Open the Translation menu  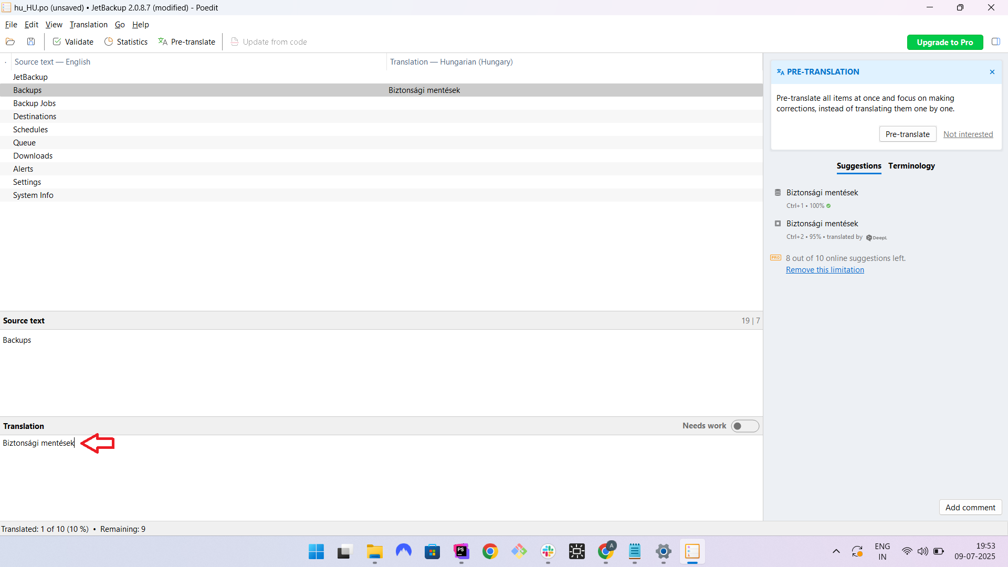tap(88, 25)
